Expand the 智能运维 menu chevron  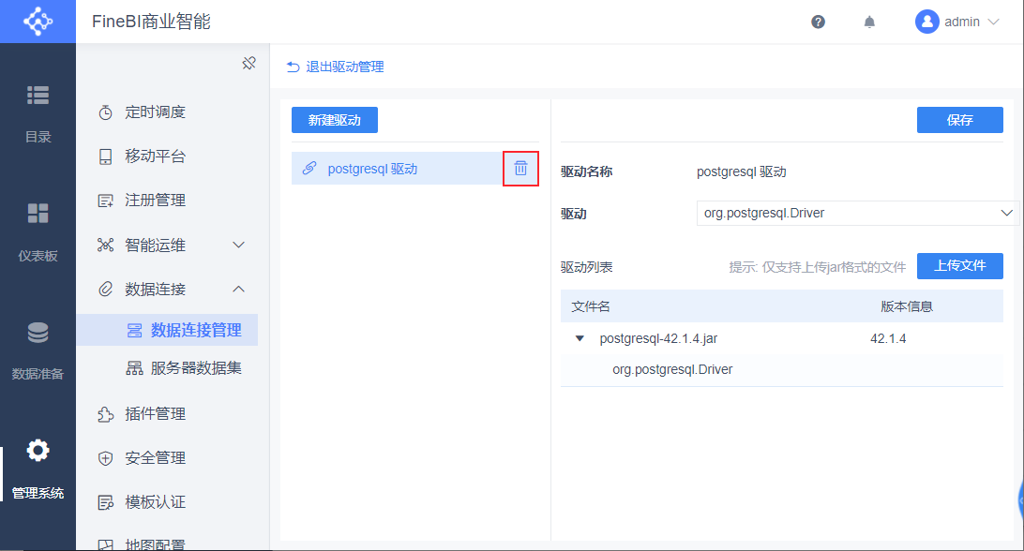pyautogui.click(x=238, y=245)
